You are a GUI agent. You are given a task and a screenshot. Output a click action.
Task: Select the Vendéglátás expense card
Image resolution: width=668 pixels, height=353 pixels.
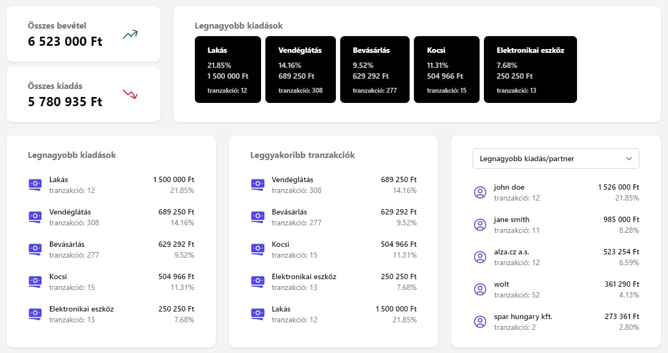[300, 69]
